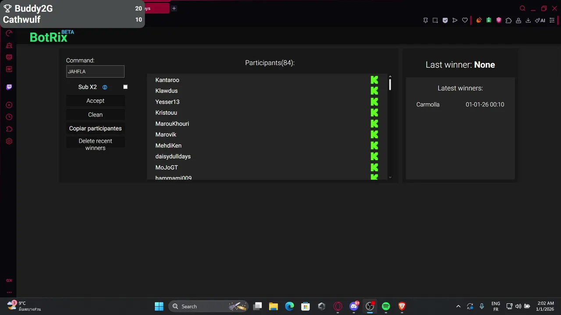Show hidden system tray icons chevron
The width and height of the screenshot is (561, 315).
point(458,306)
